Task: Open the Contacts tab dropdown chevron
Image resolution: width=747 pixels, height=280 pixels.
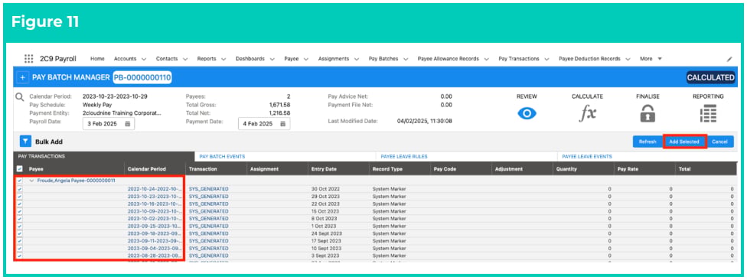Action: pos(185,59)
